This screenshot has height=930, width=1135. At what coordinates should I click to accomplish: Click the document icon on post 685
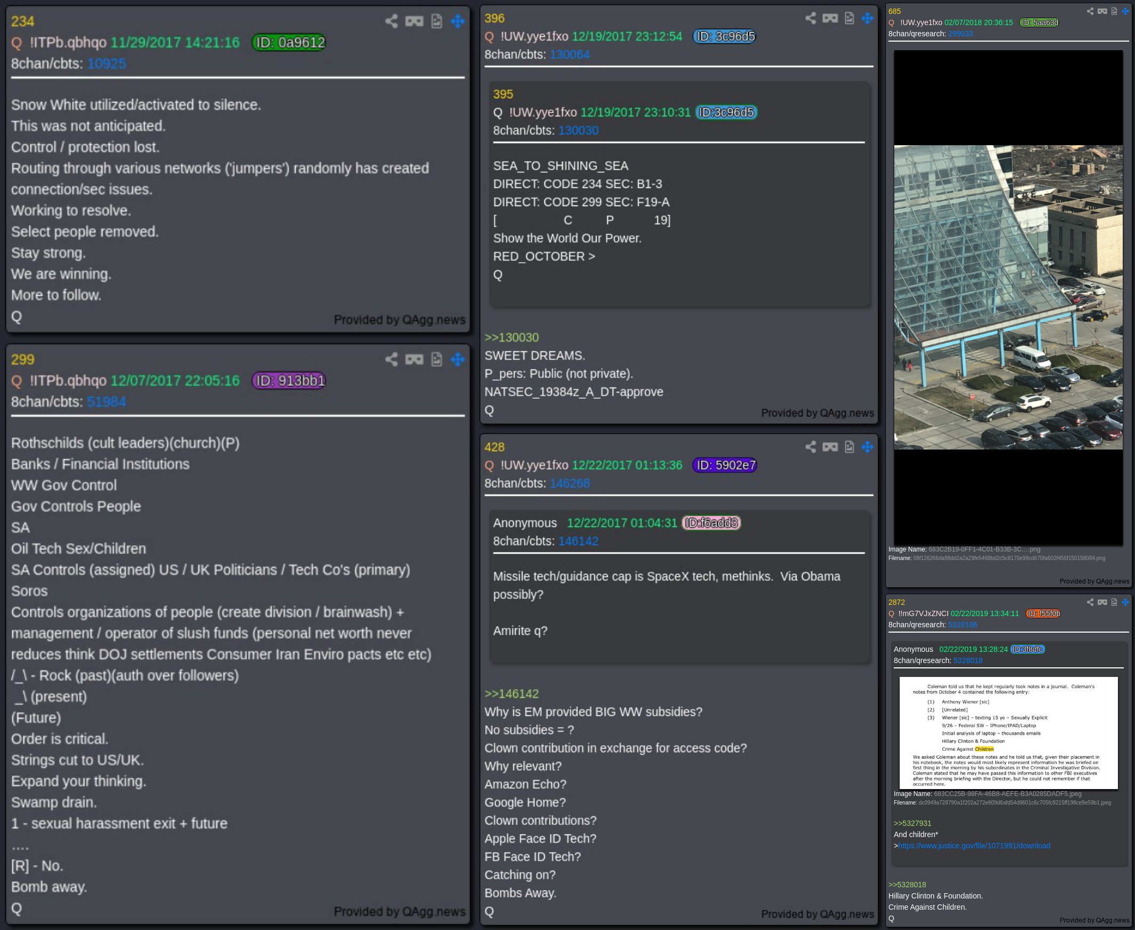pos(1114,11)
